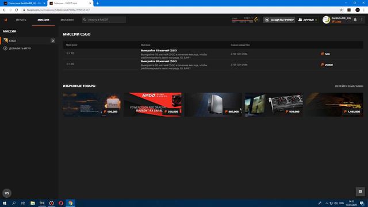Open a new browser tab
This screenshot has width=368, height=207.
click(97, 3)
